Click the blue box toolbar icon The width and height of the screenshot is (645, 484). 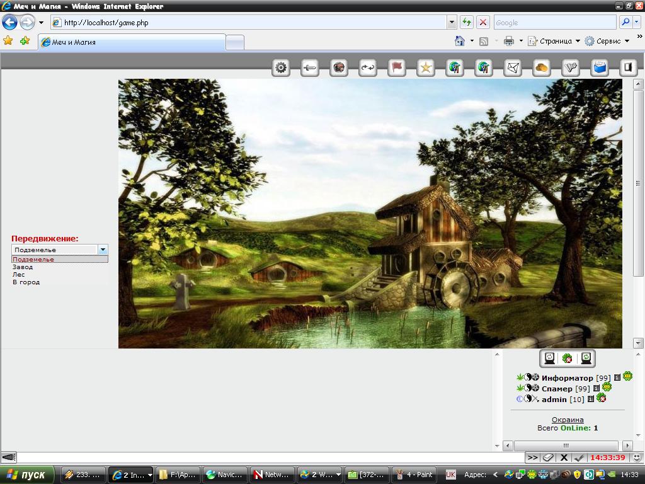coord(600,67)
